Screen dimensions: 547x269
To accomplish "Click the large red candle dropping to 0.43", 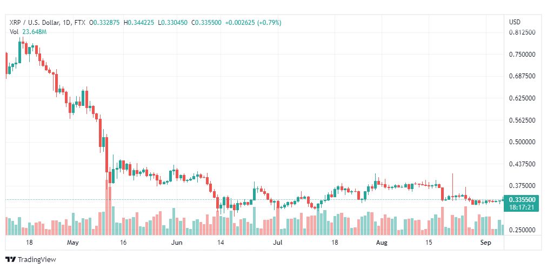I will 106,154.
